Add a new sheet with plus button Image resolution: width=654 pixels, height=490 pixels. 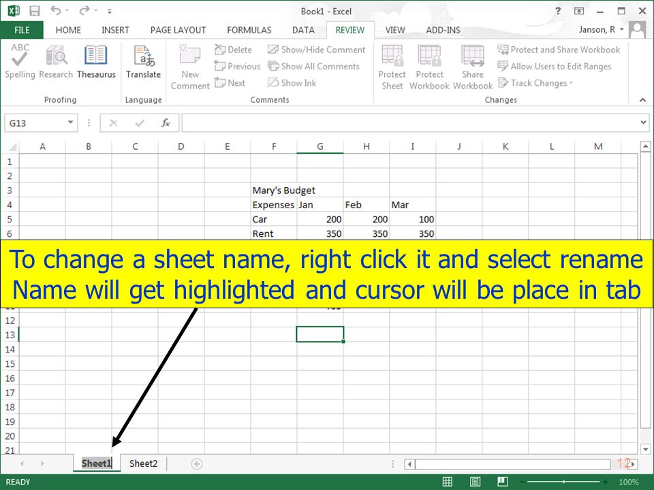pos(196,463)
